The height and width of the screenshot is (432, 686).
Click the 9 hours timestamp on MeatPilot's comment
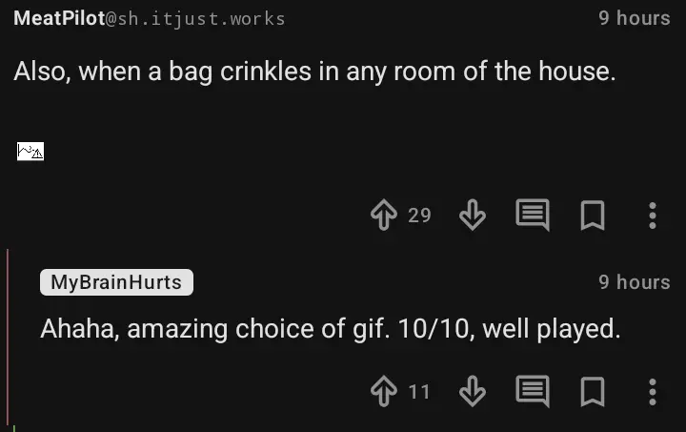634,18
